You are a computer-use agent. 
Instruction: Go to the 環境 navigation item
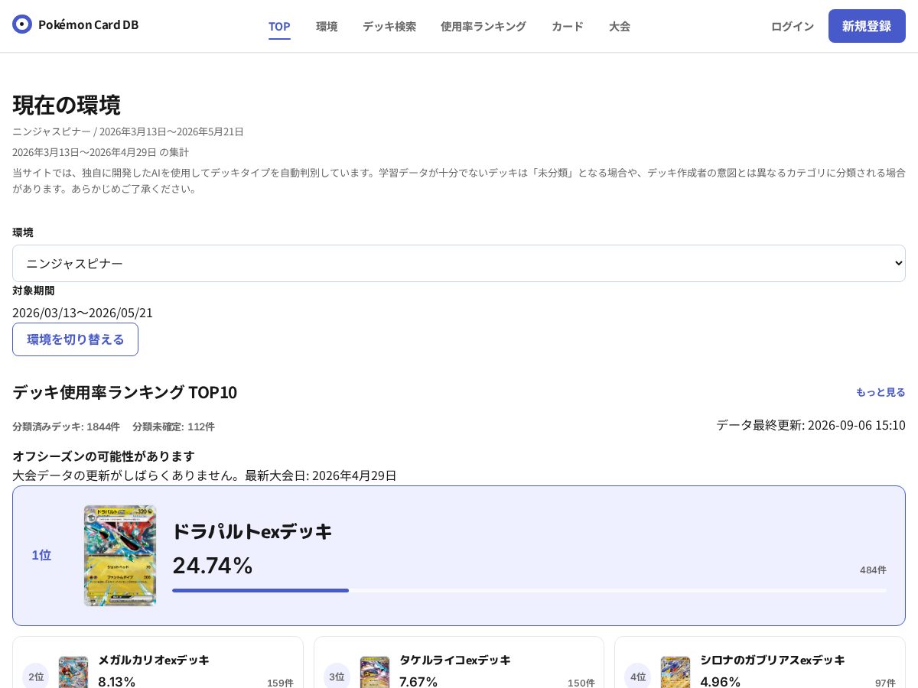327,26
